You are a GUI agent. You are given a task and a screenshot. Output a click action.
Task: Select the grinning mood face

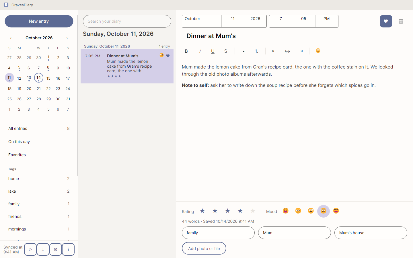(336, 211)
